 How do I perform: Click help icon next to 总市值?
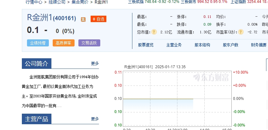(x=154, y=32)
